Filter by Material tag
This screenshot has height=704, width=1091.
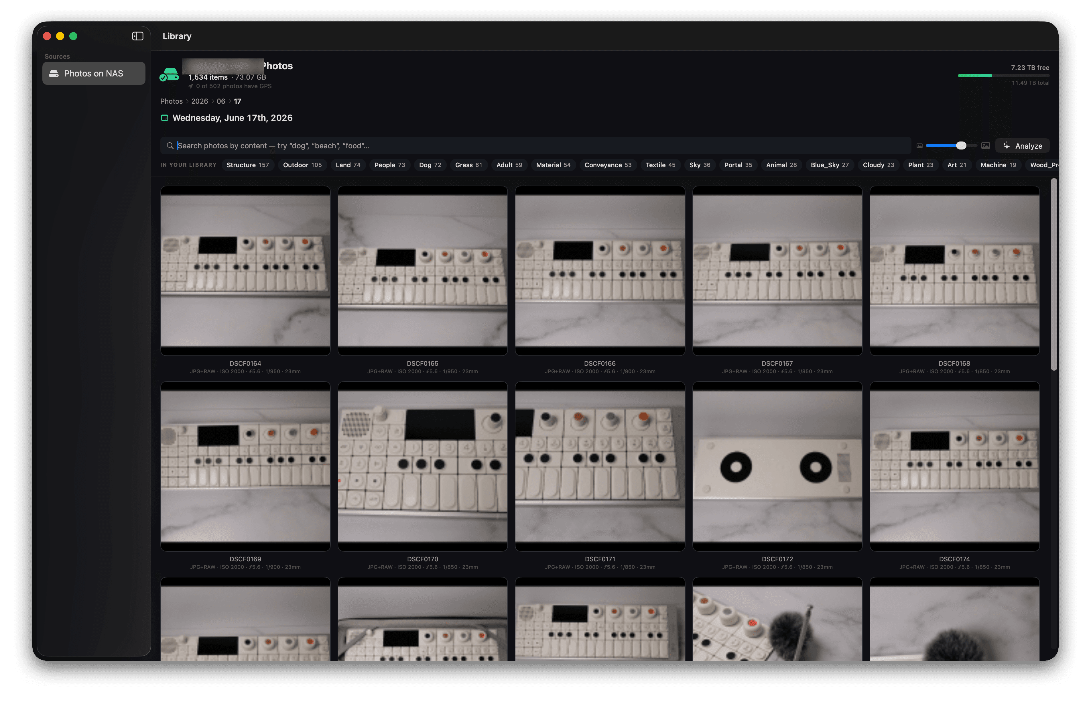553,165
